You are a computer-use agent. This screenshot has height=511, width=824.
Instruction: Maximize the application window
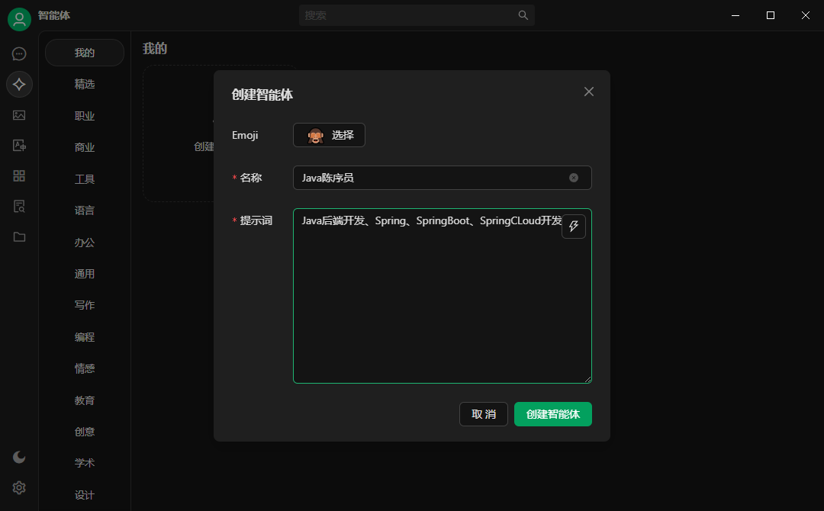click(771, 15)
